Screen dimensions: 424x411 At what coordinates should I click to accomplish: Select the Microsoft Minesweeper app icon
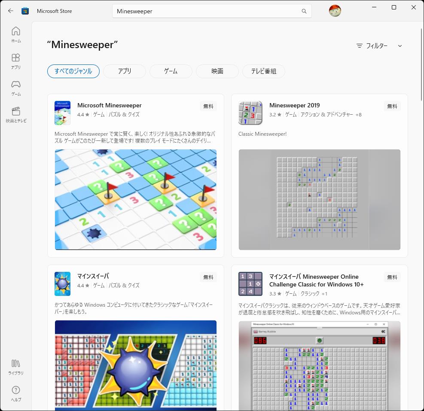(62, 113)
